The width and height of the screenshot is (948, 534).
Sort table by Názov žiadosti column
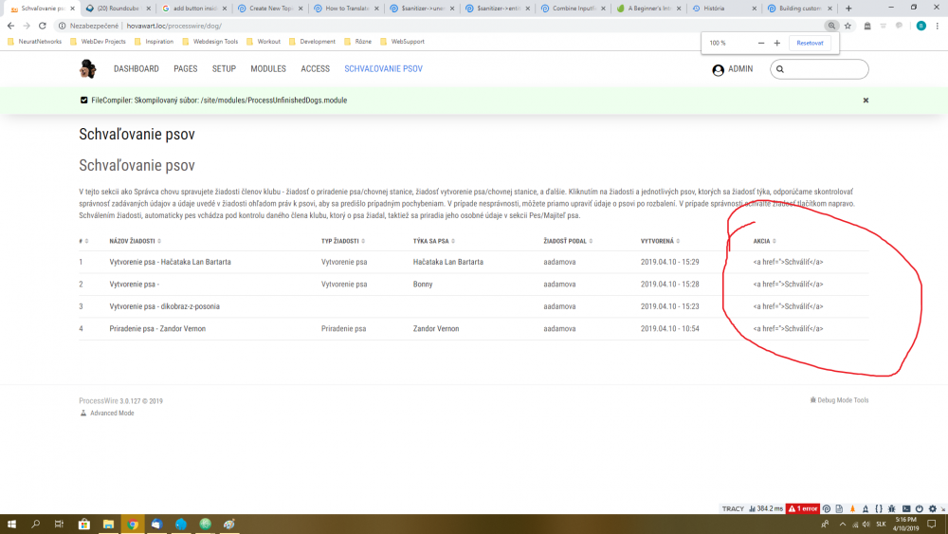[135, 241]
